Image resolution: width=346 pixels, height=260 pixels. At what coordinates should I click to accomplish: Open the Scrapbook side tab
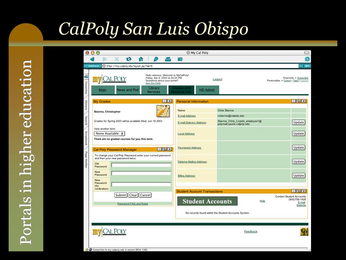coord(86,138)
